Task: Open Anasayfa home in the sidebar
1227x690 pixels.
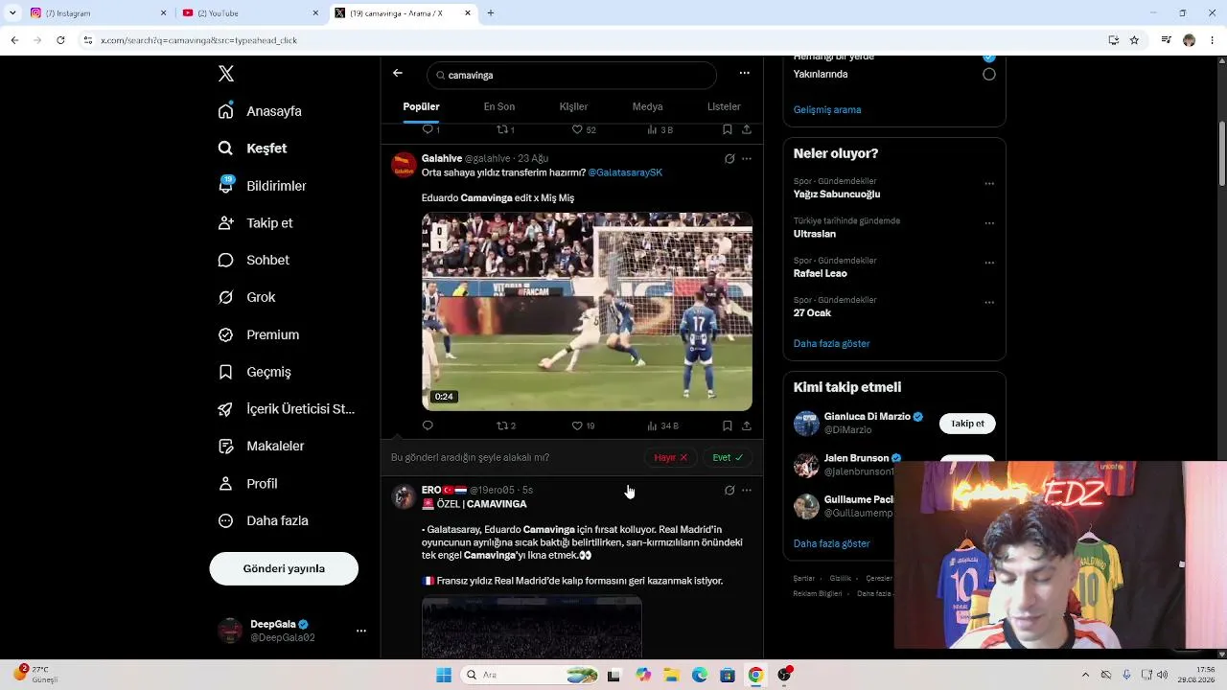Action: [x=260, y=111]
